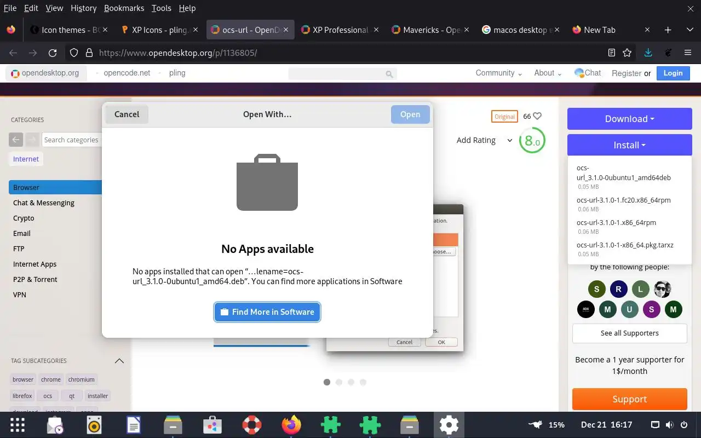
Task: Toggle reader view icon in address bar
Action: pyautogui.click(x=612, y=53)
